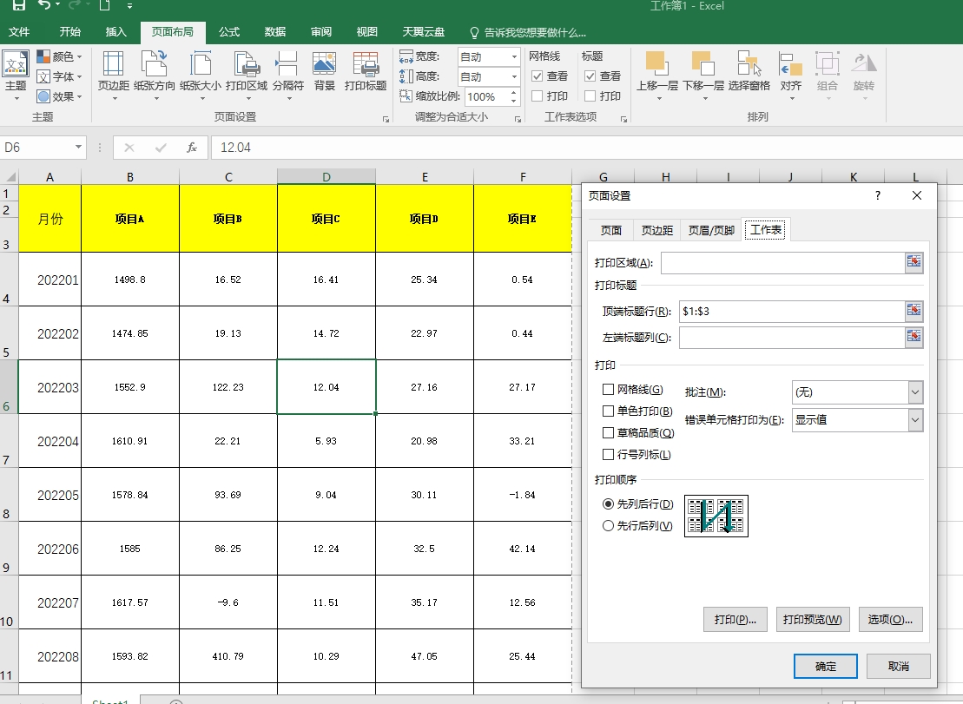
Task: Switch to the 插入 ribbon tab
Action: click(x=116, y=32)
